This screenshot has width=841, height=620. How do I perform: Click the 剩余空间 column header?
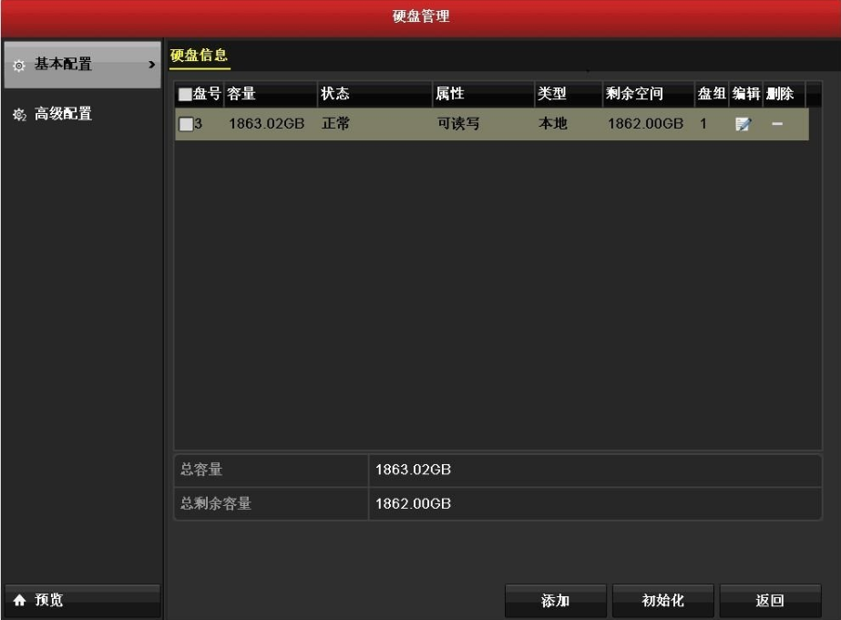click(634, 94)
